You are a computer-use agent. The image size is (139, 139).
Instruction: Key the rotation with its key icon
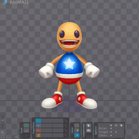click(x=66, y=121)
